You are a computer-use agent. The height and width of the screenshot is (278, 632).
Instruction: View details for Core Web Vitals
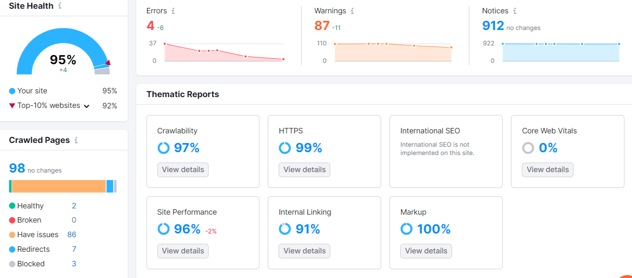point(547,170)
